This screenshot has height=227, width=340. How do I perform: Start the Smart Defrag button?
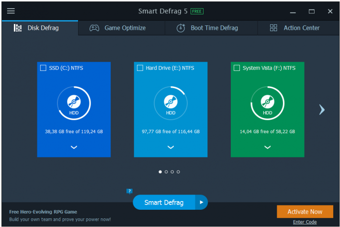pyautogui.click(x=164, y=202)
